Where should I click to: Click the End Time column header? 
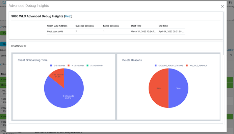tap(163, 26)
